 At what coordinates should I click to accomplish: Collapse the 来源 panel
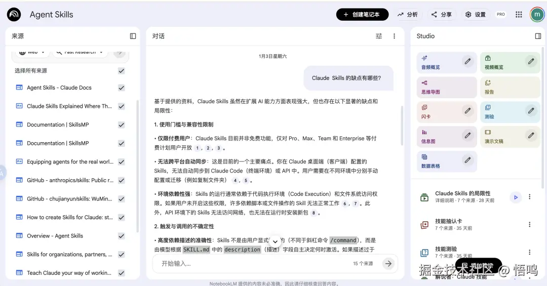[133, 36]
